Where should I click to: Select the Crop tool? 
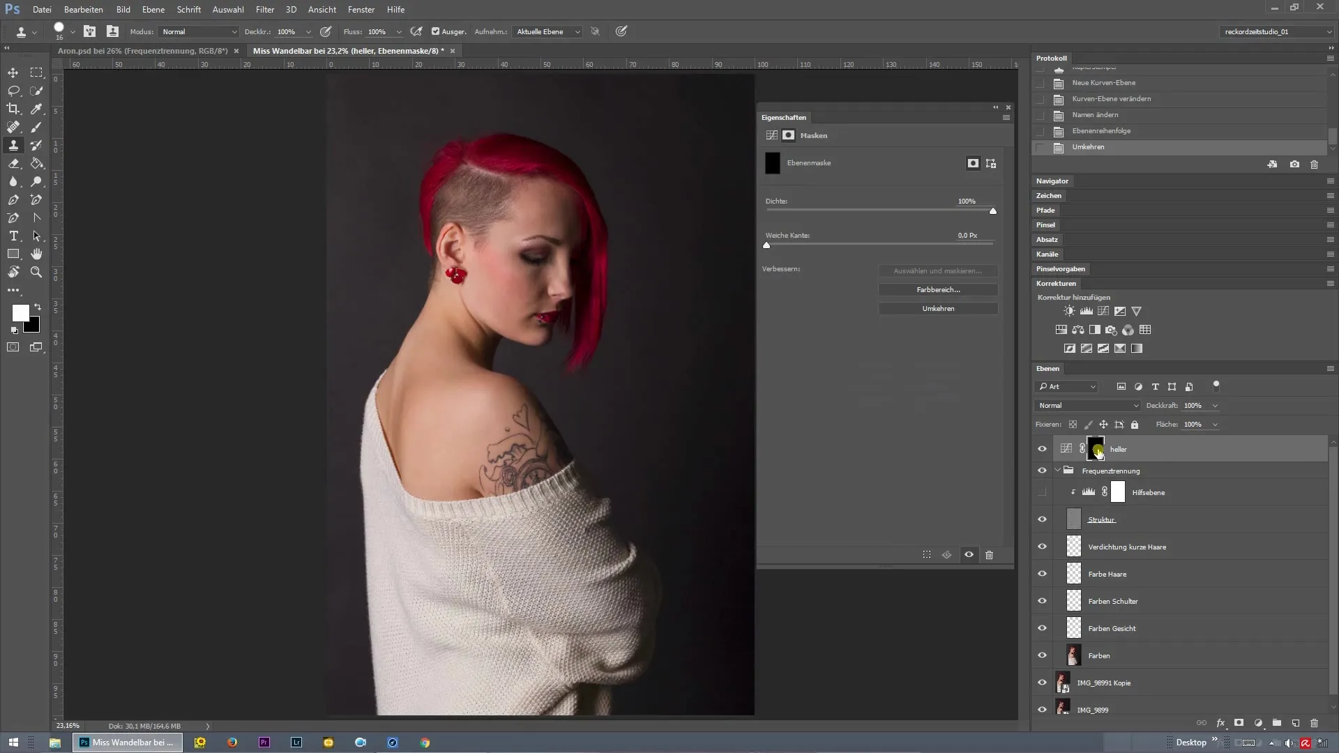point(13,109)
